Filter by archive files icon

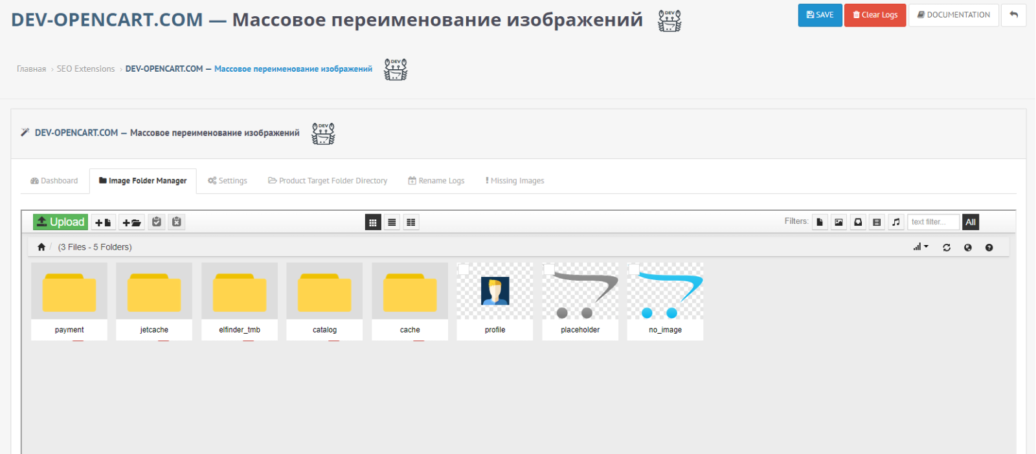click(x=858, y=222)
